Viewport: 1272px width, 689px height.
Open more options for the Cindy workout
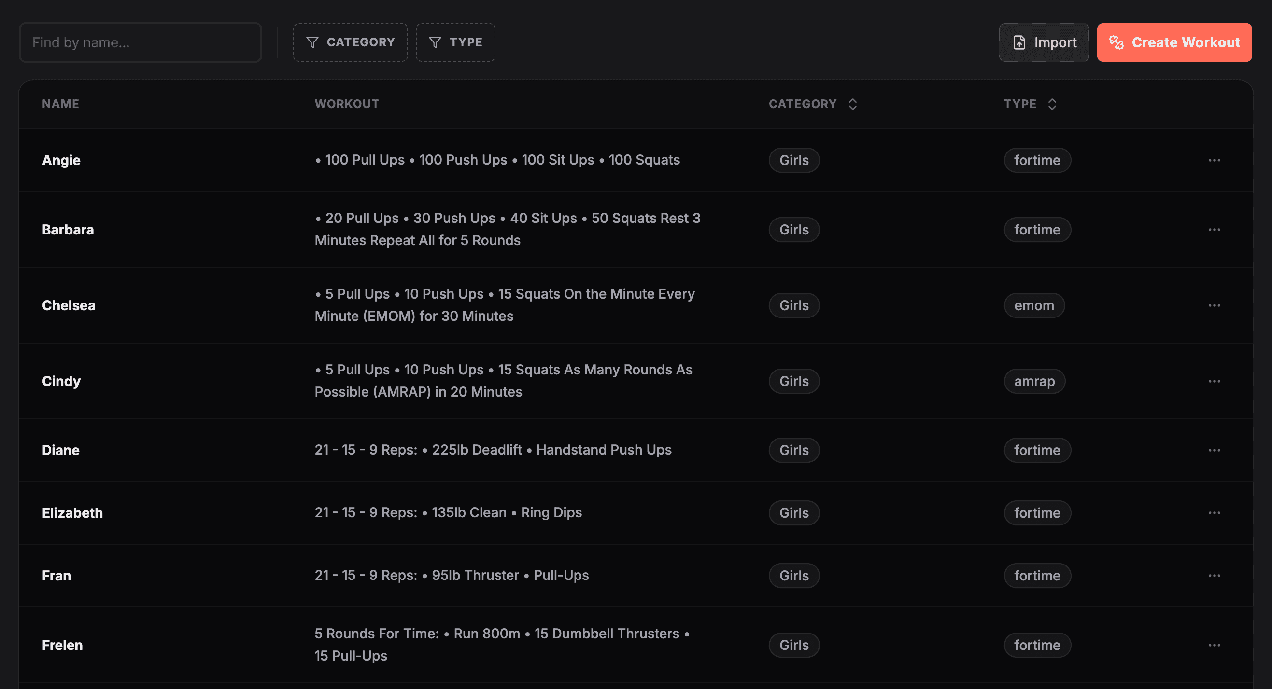(1214, 381)
